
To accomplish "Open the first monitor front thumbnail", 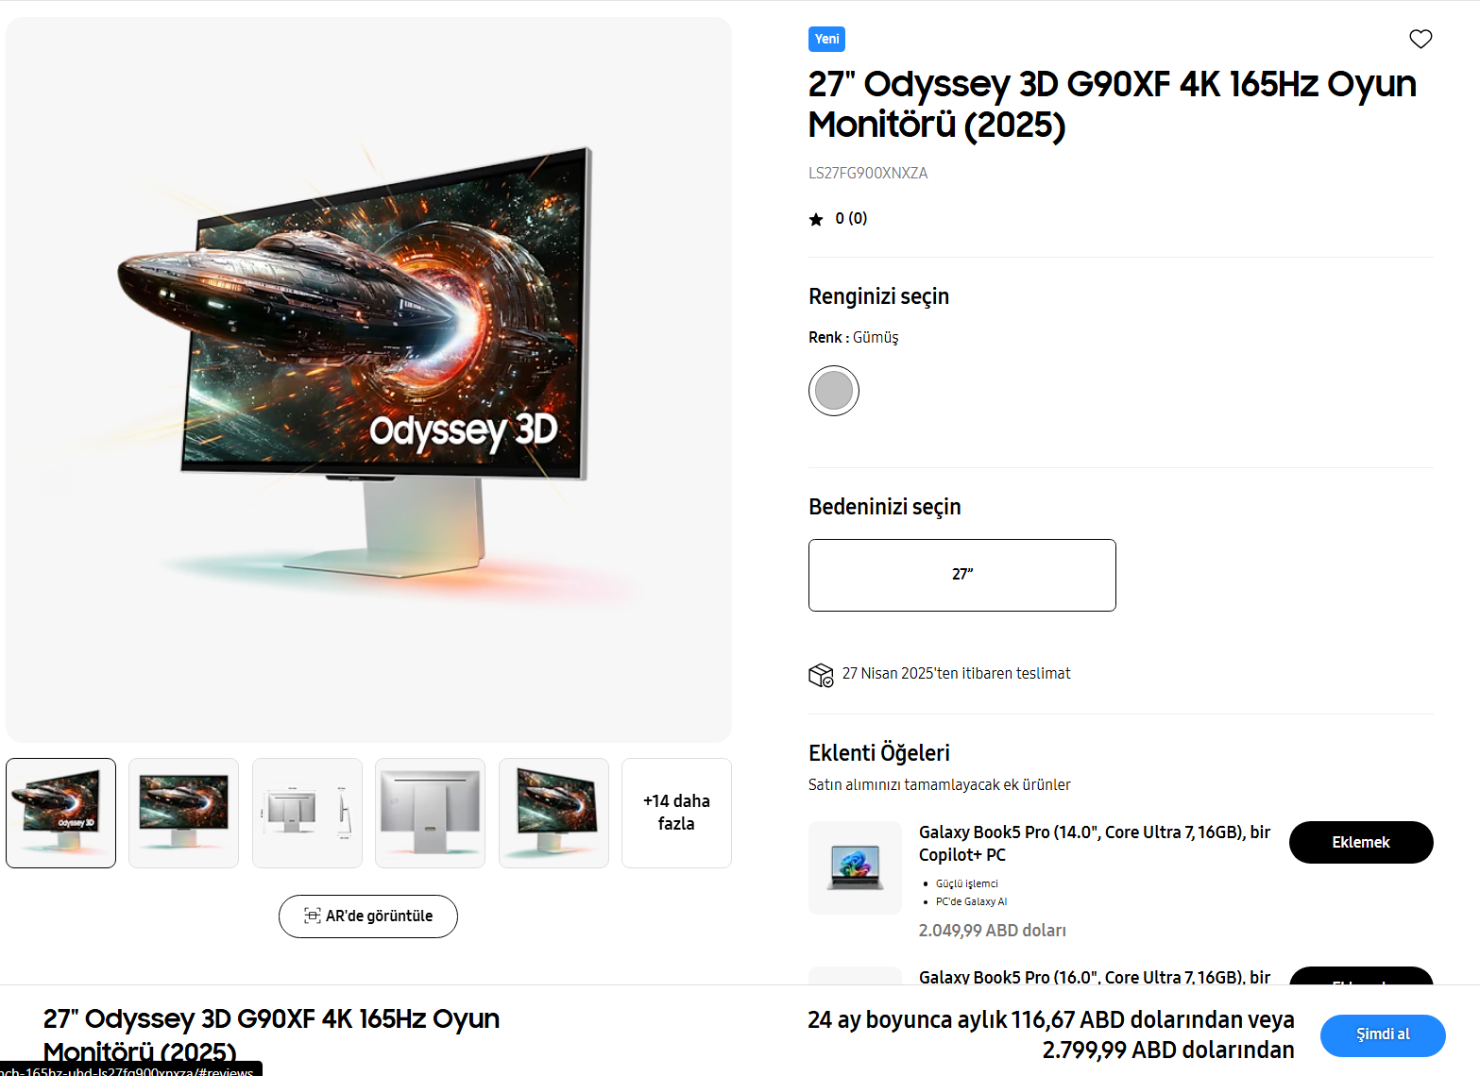I will [61, 813].
